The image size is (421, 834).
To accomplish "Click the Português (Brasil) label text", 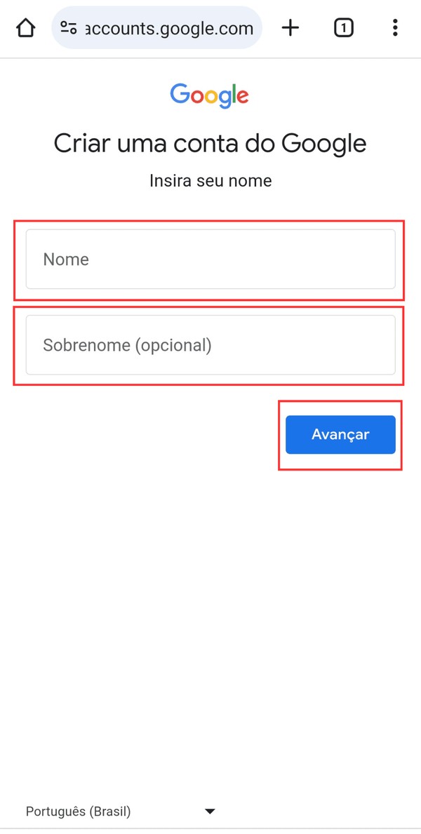I will [x=78, y=812].
